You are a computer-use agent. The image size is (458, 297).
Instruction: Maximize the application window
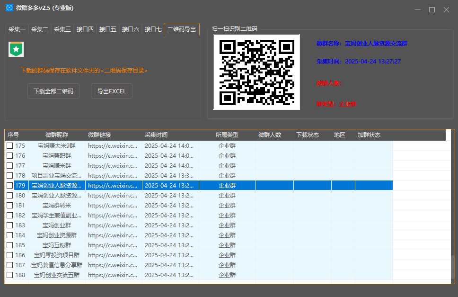tap(432, 10)
